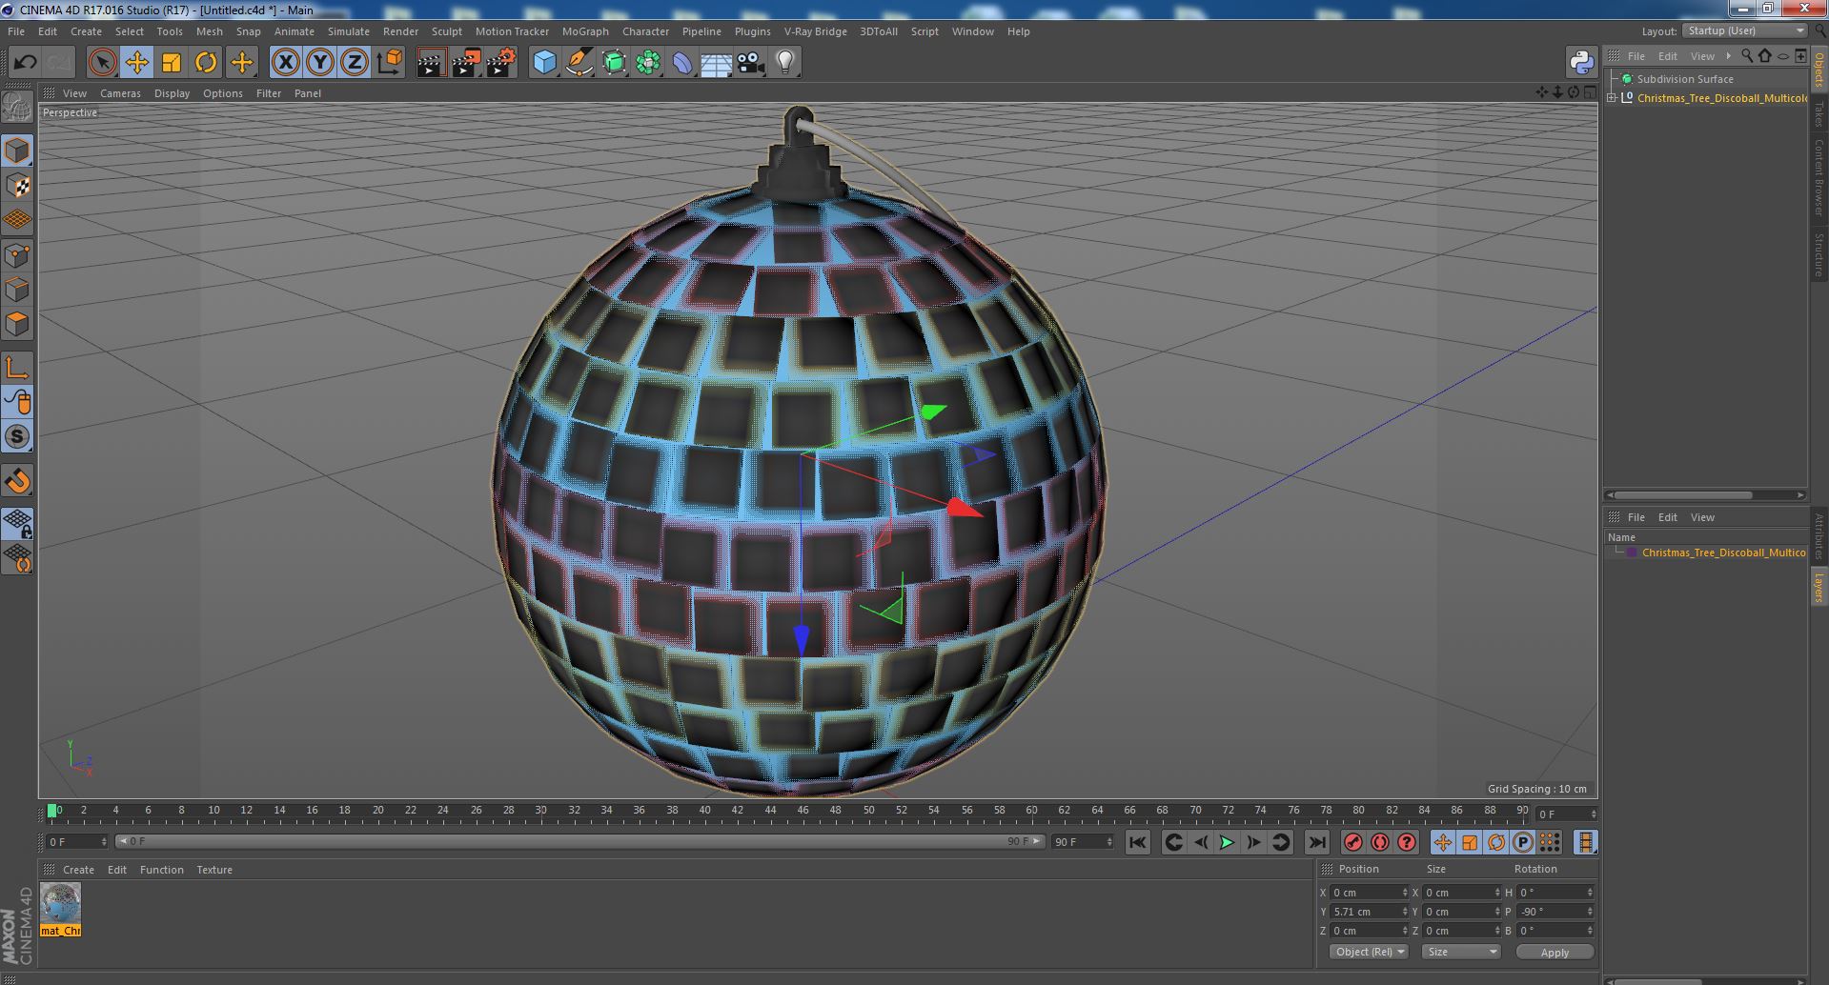Open Size mode dropdown

pyautogui.click(x=1460, y=952)
